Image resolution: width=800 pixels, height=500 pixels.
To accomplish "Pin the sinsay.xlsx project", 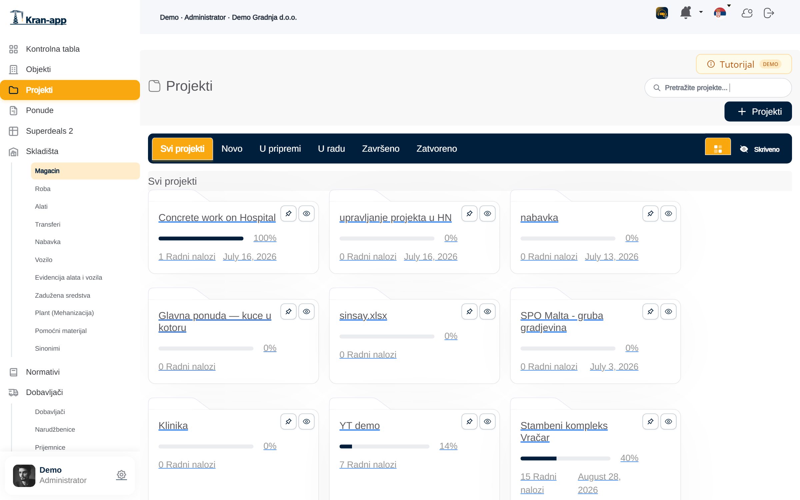I will pos(469,311).
